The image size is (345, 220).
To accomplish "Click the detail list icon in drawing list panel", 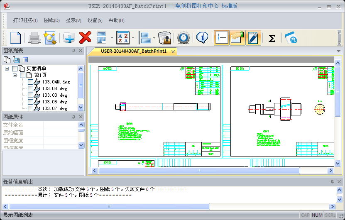I will click(x=25, y=60).
